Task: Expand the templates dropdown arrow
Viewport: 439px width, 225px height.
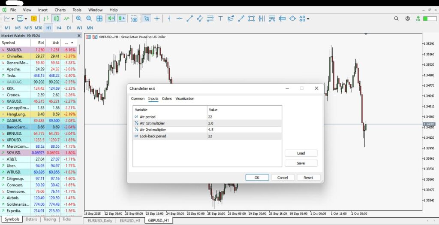Action: point(26,19)
